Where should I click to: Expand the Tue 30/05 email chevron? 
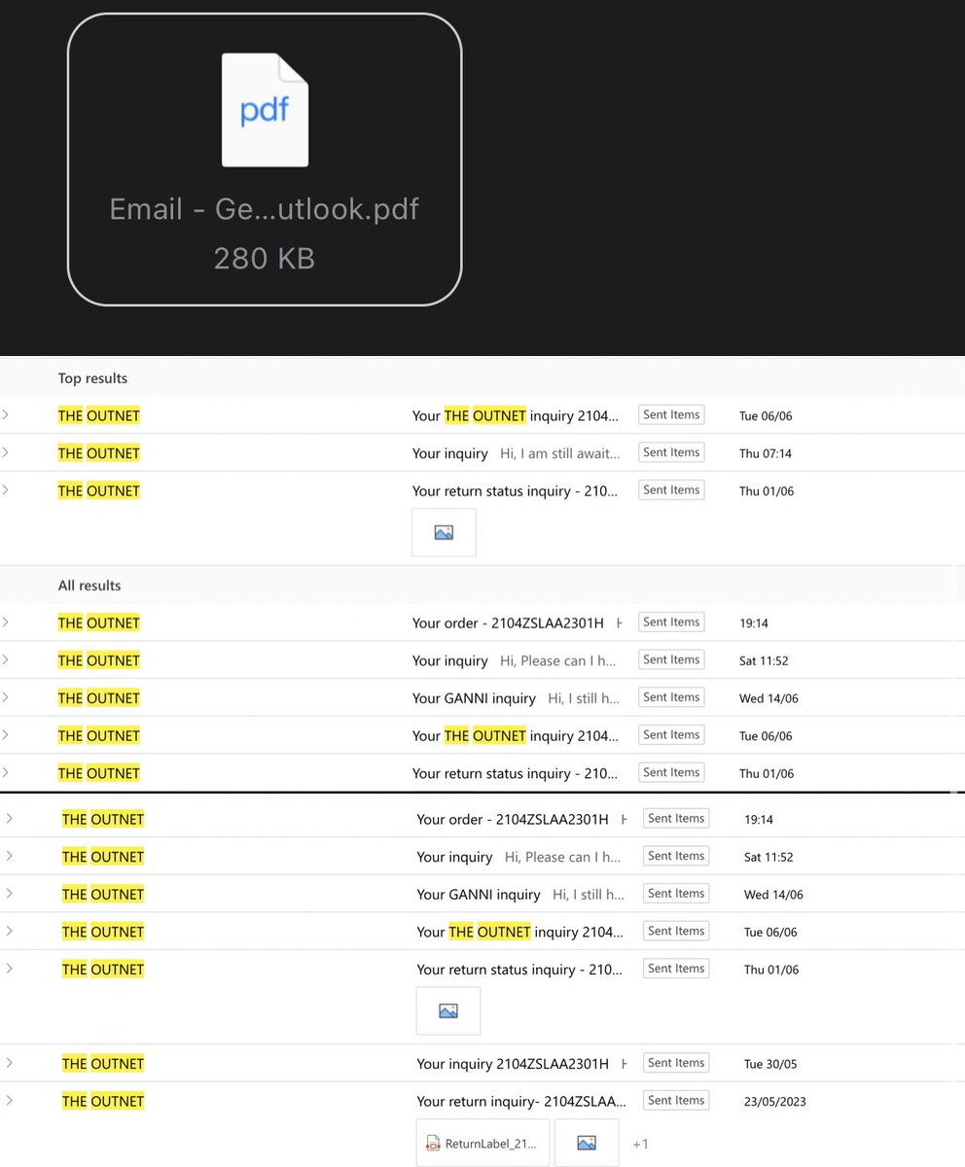10,1063
